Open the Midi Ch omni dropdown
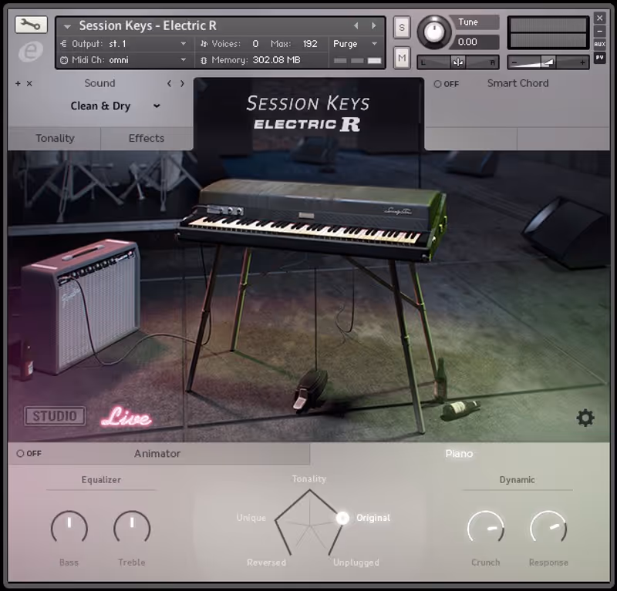The width and height of the screenshot is (617, 591). pyautogui.click(x=125, y=59)
